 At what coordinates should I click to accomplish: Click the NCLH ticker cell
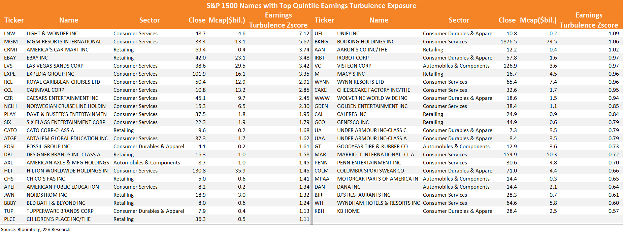(10, 106)
